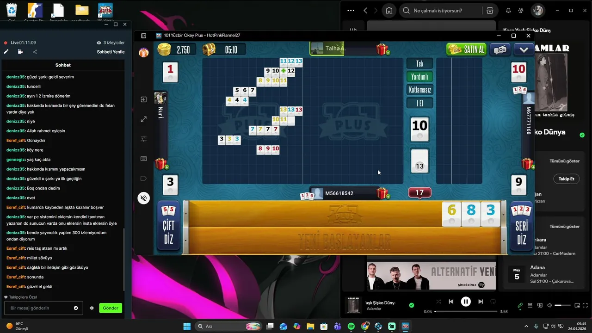Toggle Spotify repeat
Screen dimensions: 592x333
[493, 302]
